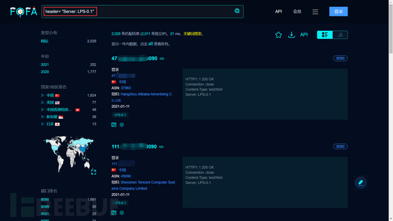
Task: Open the 会员 menu item
Action: pos(297,11)
